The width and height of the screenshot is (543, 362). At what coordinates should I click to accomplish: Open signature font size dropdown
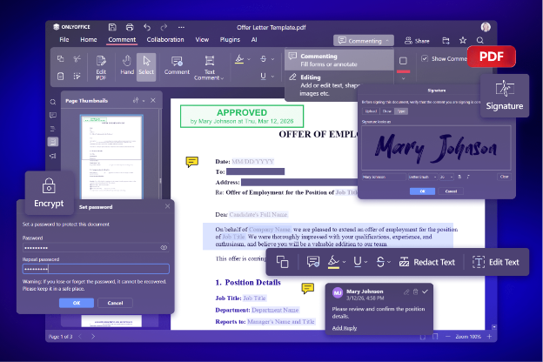click(x=446, y=177)
